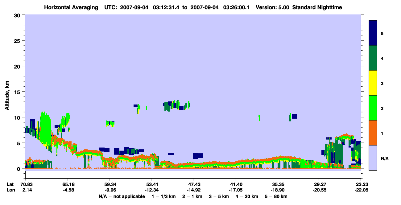Screen dimensions: 401x205
Task: Select longitude value '-9.06'
Action: 110,190
